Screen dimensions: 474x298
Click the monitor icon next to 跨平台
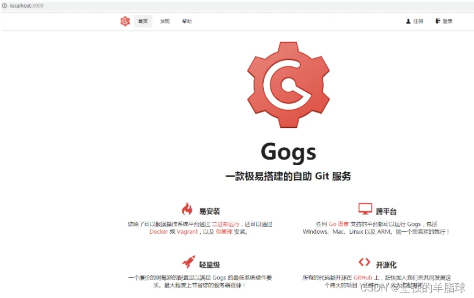(x=365, y=209)
